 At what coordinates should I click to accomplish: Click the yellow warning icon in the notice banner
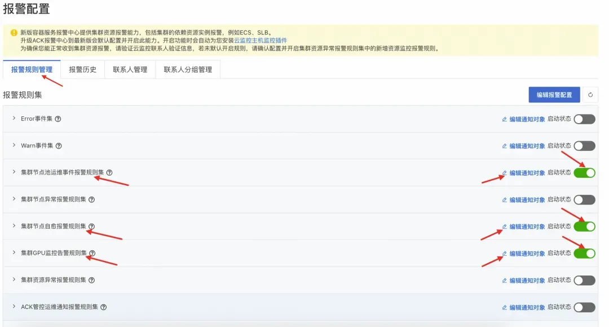pyautogui.click(x=14, y=33)
